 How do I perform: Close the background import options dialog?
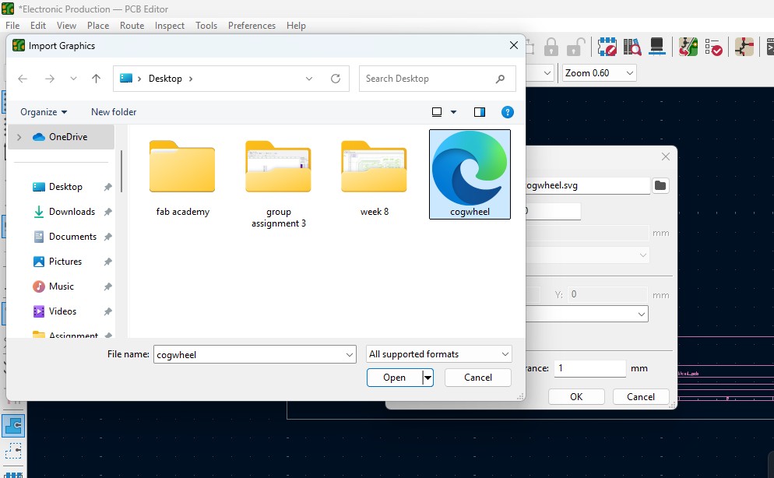(666, 156)
